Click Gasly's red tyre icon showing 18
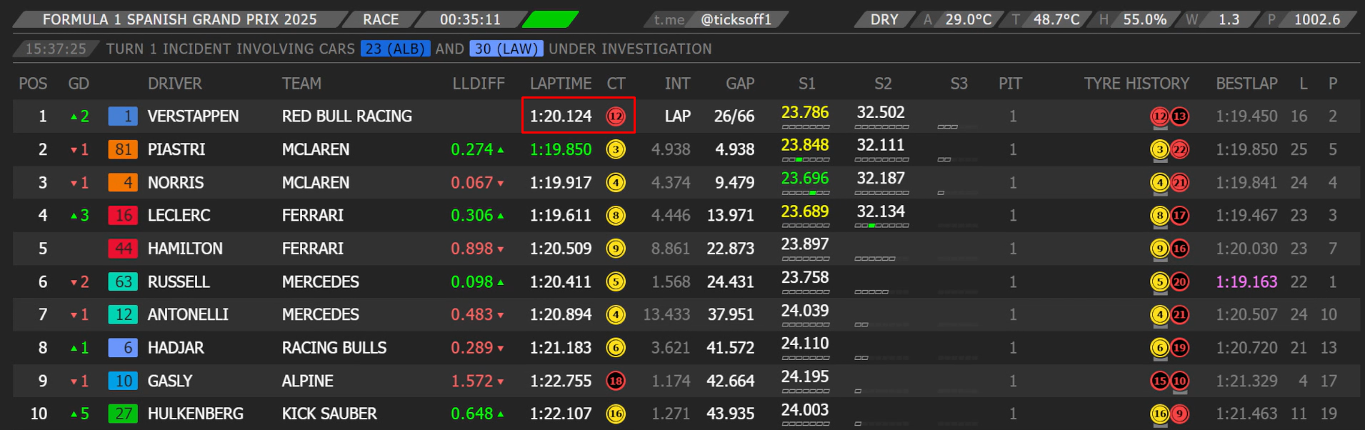Screen dimensions: 1365x430 point(615,381)
